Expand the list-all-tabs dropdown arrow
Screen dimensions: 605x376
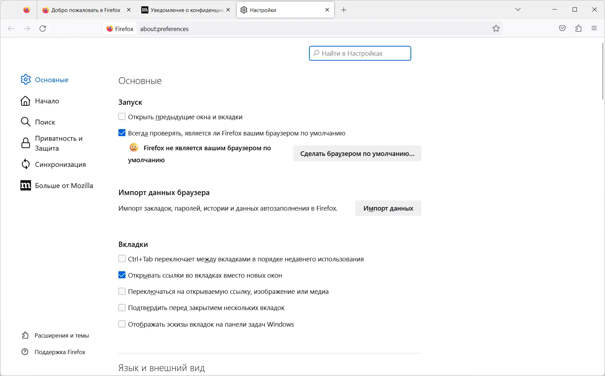point(518,10)
